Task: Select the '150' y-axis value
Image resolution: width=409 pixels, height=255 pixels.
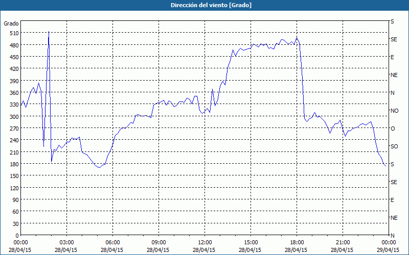Action: pyautogui.click(x=14, y=176)
